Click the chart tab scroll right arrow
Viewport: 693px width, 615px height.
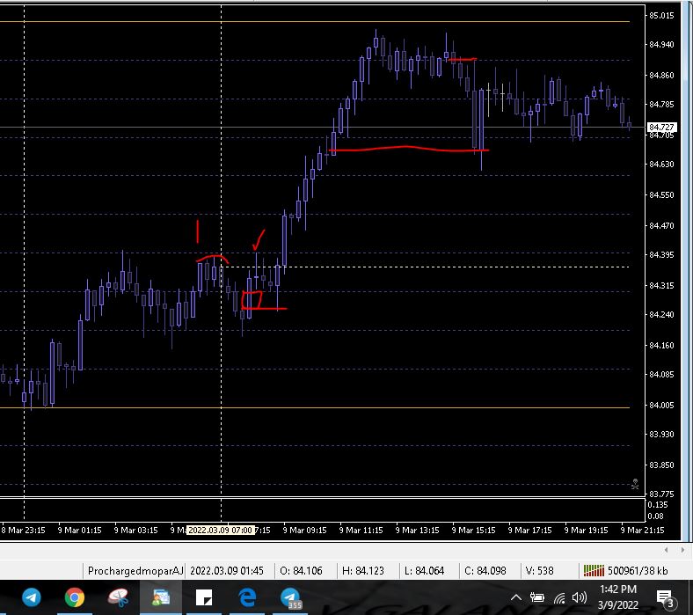pos(682,550)
